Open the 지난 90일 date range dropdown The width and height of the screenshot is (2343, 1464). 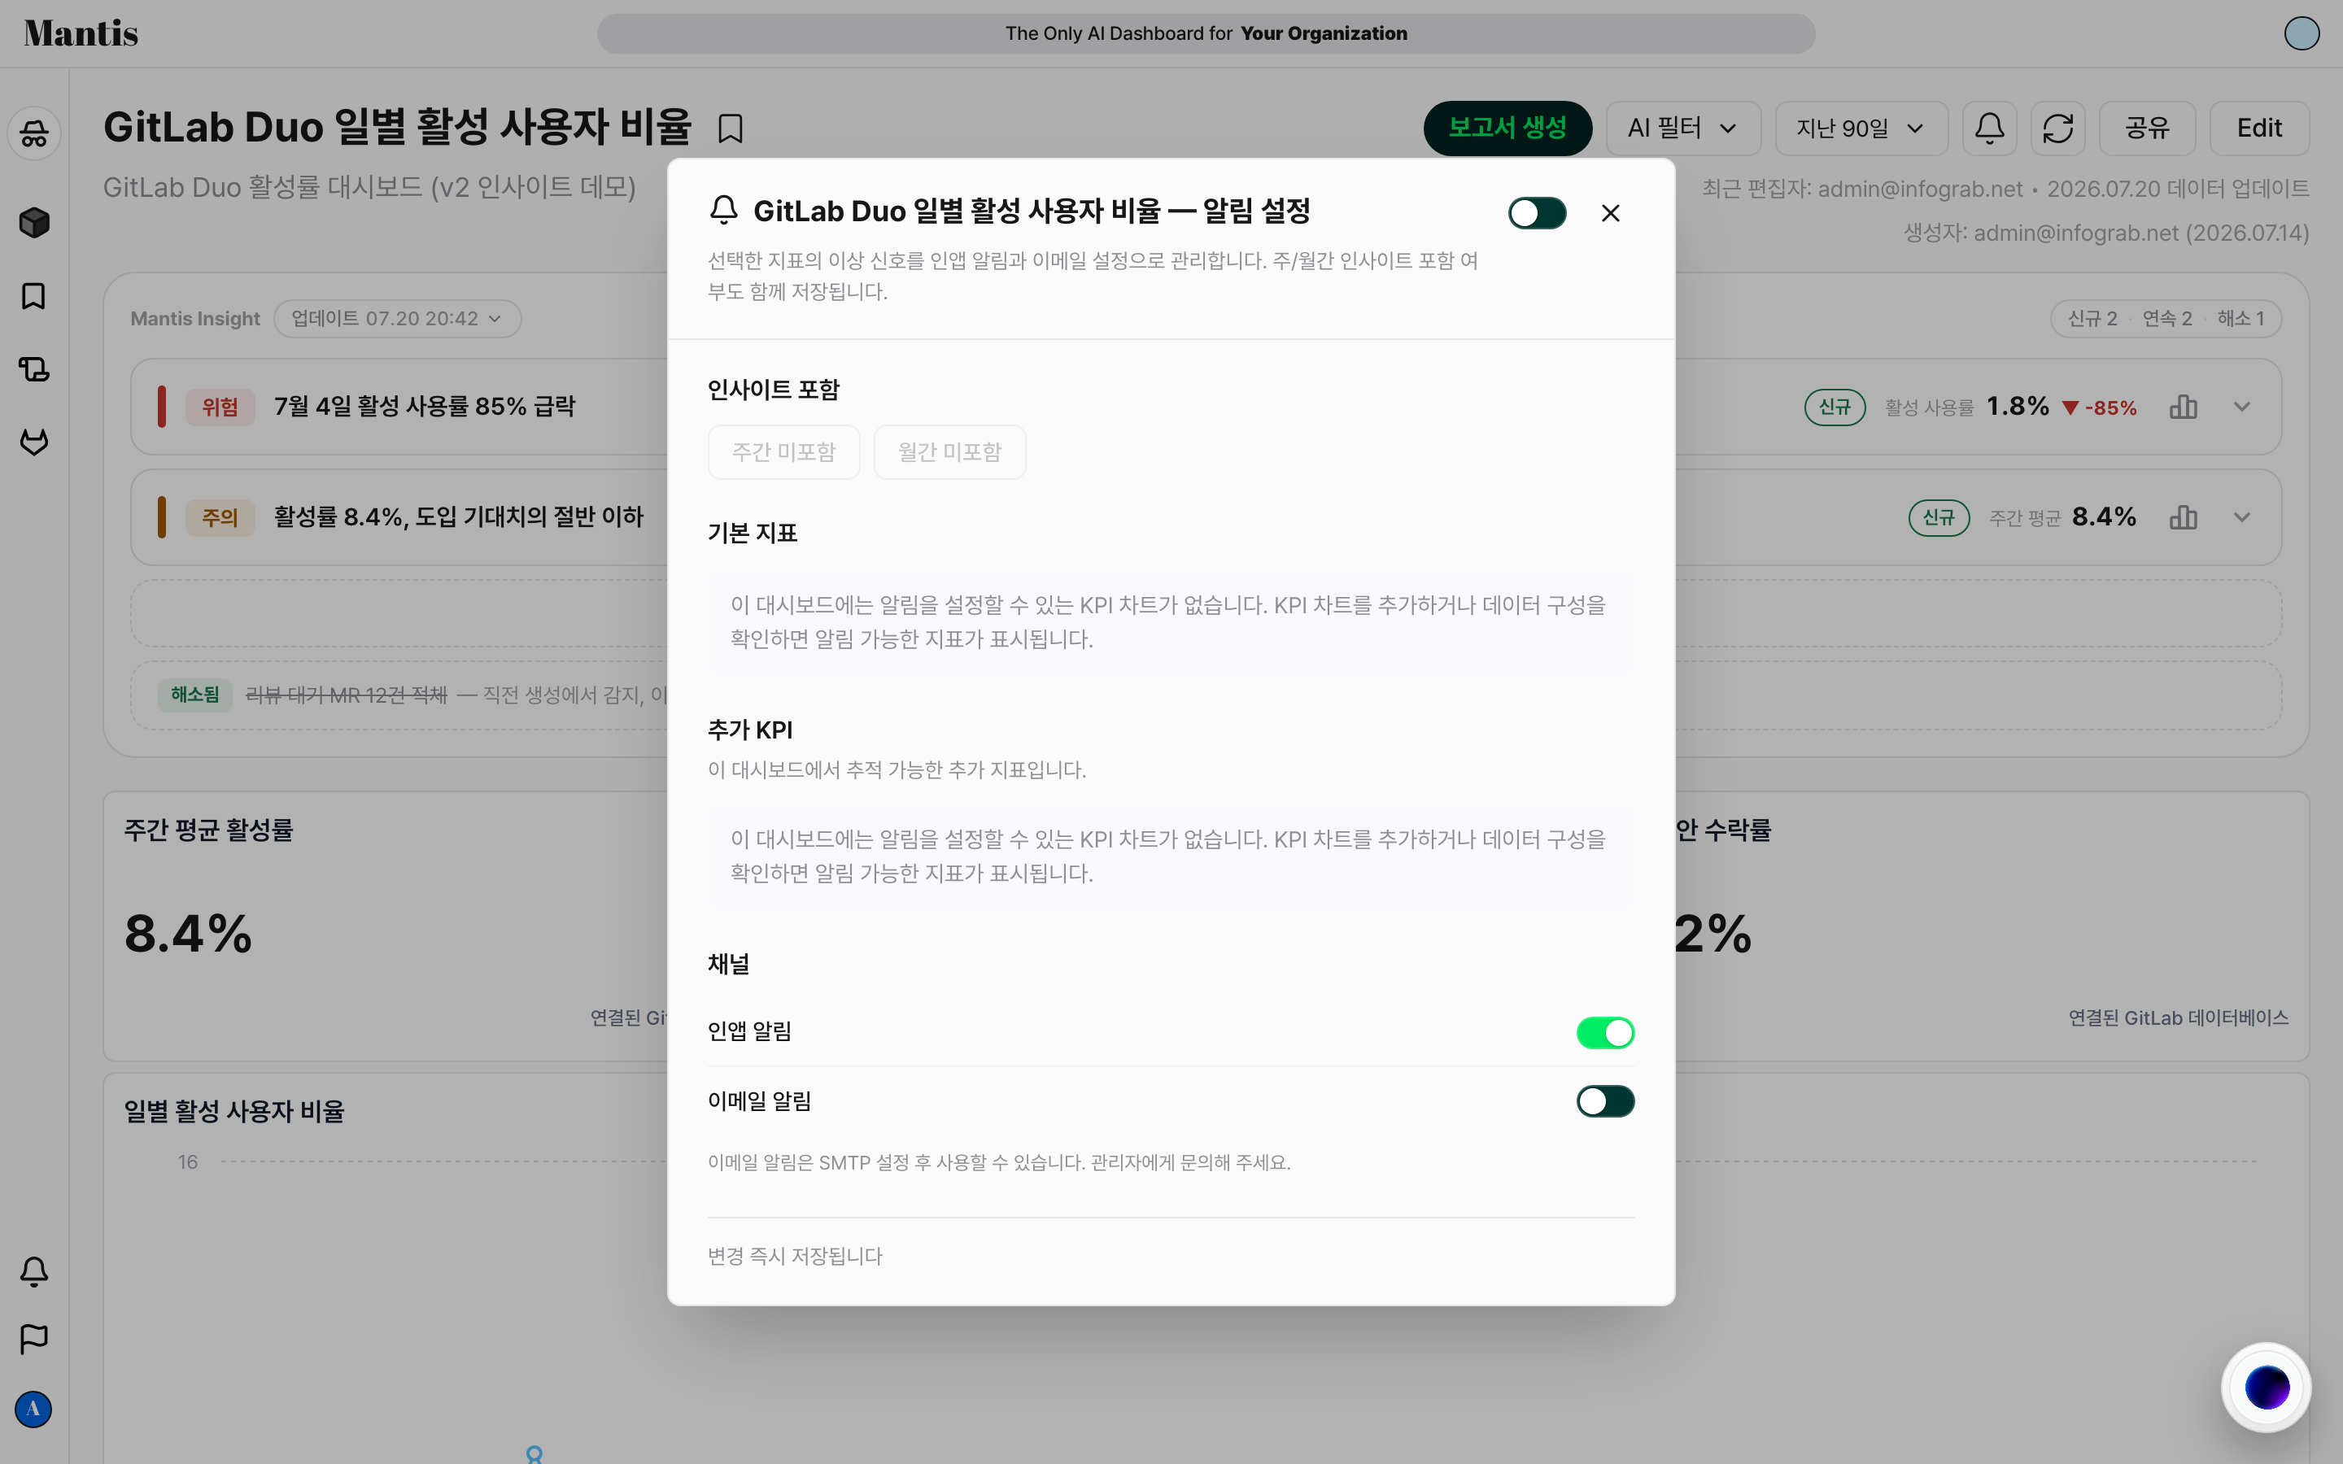pos(1861,128)
